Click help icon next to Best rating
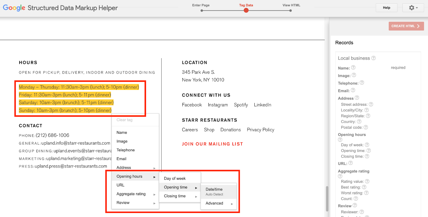 coord(364,187)
